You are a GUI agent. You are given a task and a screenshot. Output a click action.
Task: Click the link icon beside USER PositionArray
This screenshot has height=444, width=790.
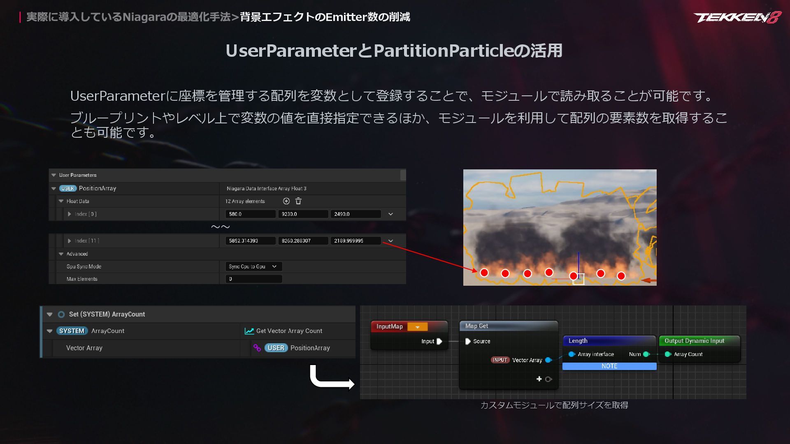pyautogui.click(x=257, y=348)
